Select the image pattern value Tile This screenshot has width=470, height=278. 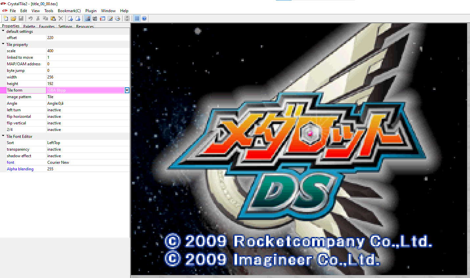click(x=88, y=97)
